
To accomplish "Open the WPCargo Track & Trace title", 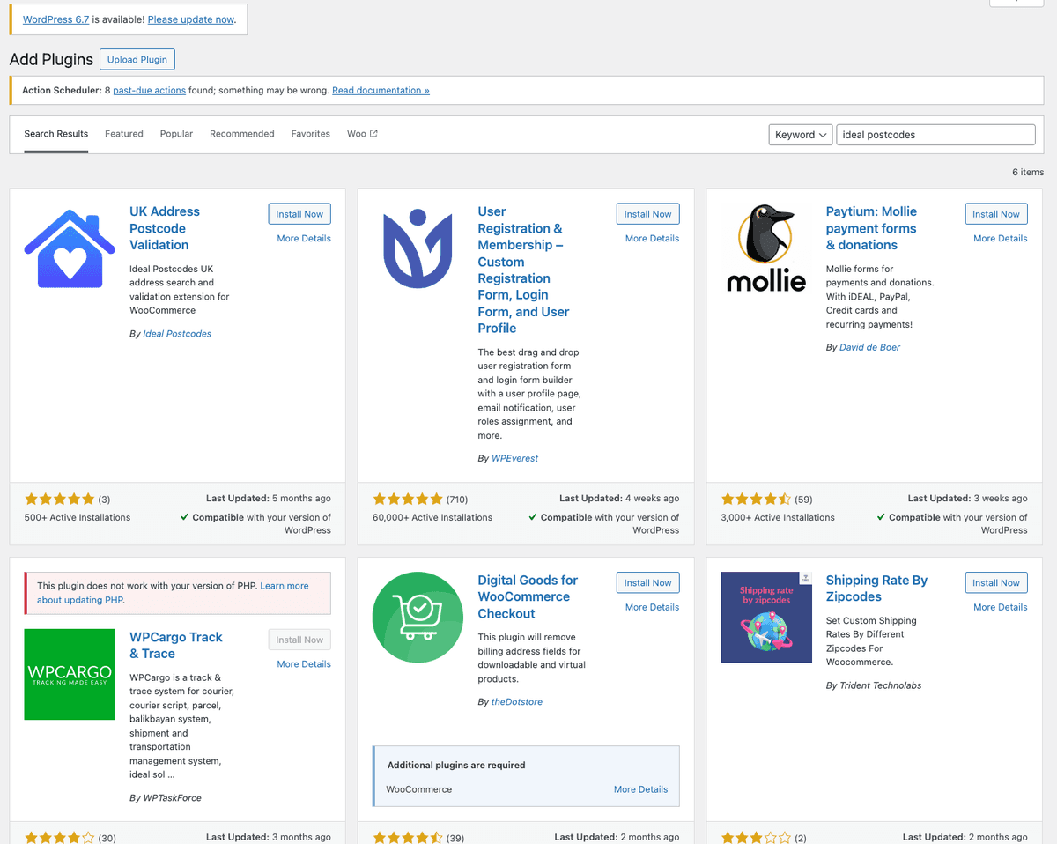I will click(176, 646).
